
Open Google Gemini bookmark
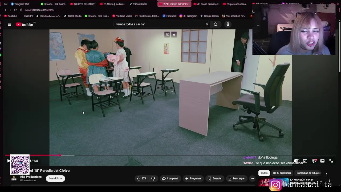click(210, 16)
